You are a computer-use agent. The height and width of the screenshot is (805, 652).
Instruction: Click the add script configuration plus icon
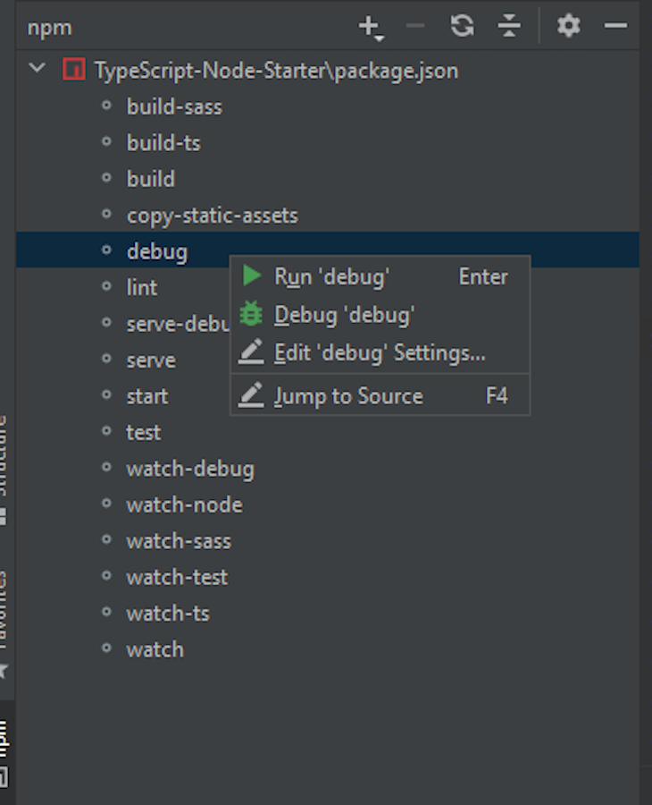pyautogui.click(x=367, y=27)
